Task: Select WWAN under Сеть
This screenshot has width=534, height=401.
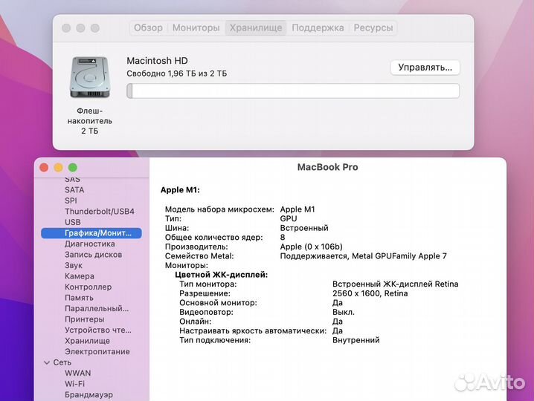Action: click(x=77, y=373)
